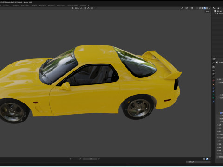
Task: Enable the Path Guiding checkbox
Action: coord(221,116)
